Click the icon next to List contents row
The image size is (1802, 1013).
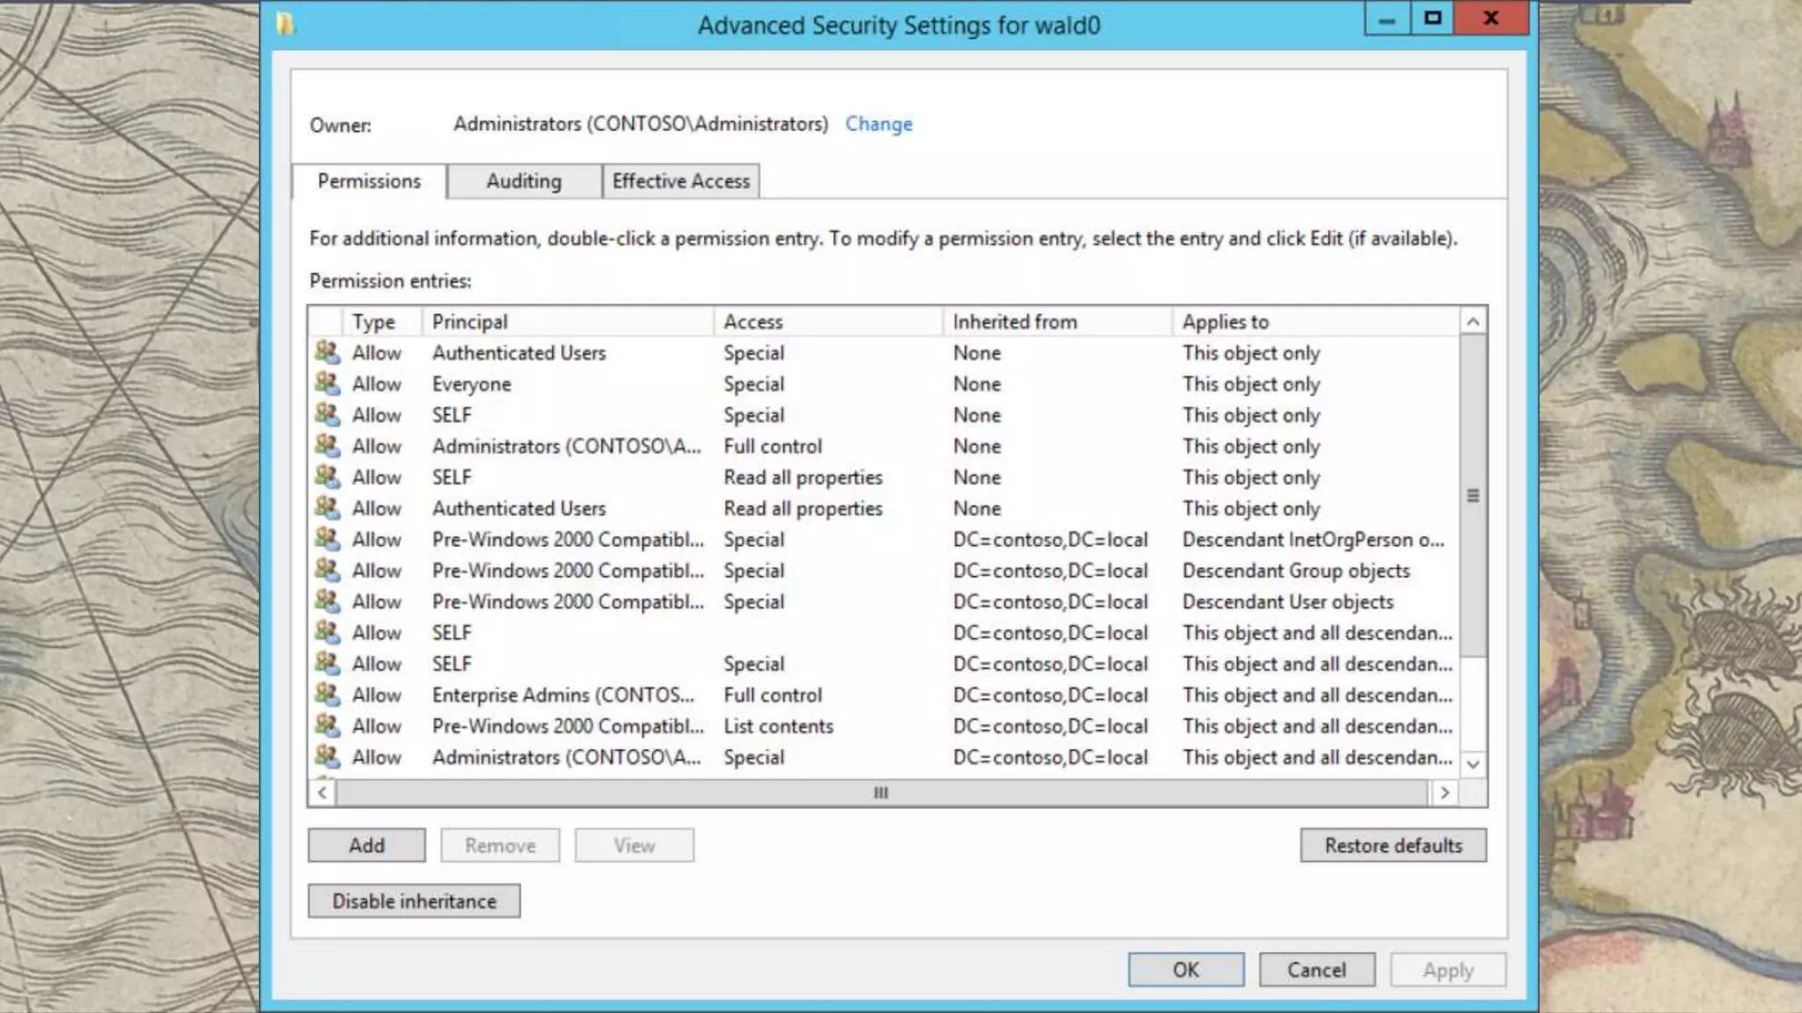[x=327, y=725]
